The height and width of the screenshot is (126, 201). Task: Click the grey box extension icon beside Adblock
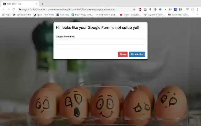(145, 9)
